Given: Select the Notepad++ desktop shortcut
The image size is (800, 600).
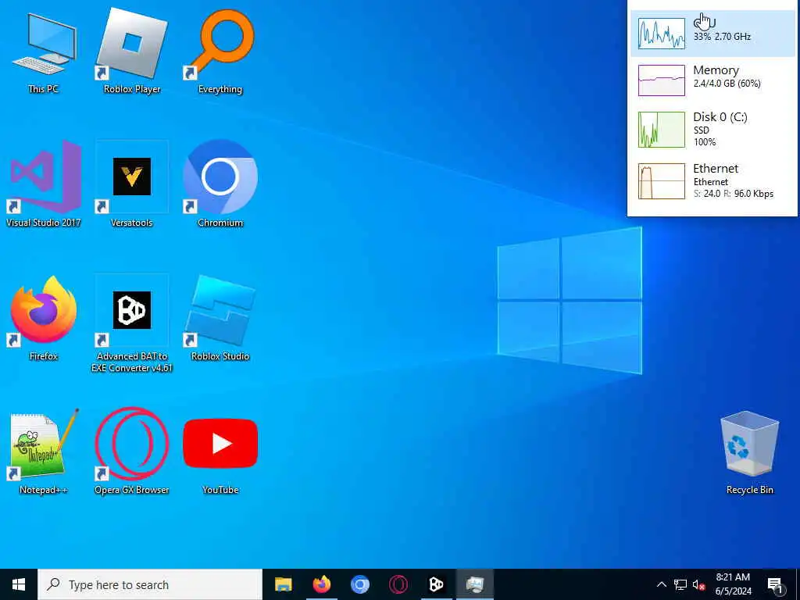Looking at the screenshot, I should (44, 452).
